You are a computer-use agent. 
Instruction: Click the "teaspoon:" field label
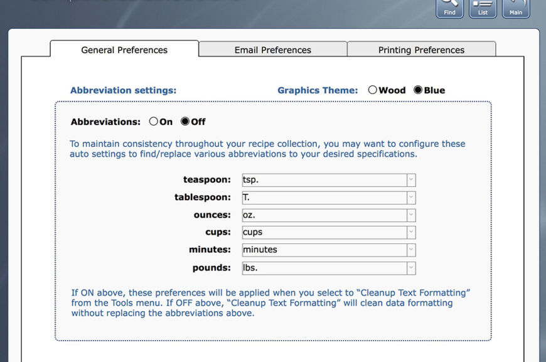[207, 179]
